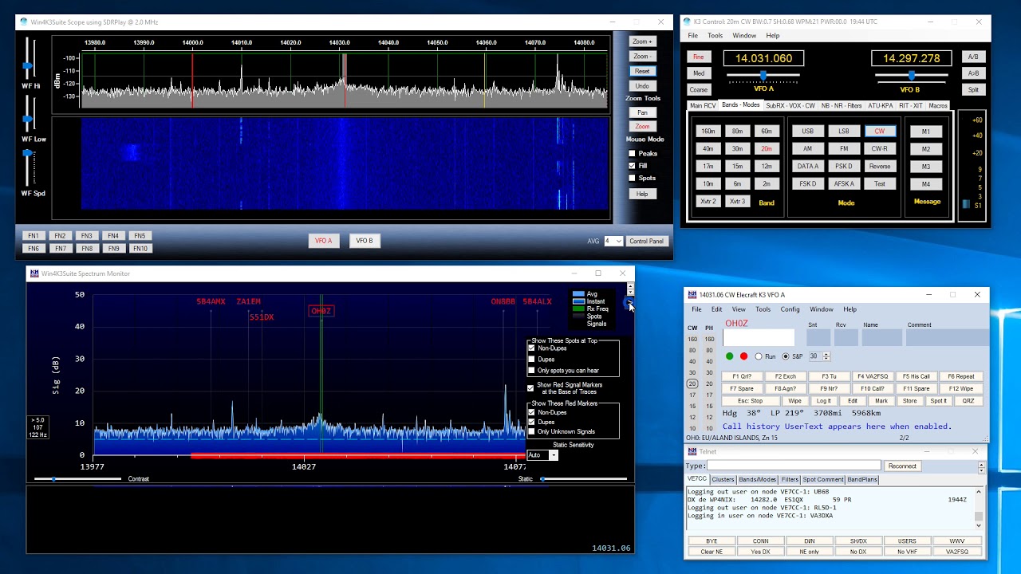Screen dimensions: 1021x574
Task: Check Only spots you can hear
Action: coord(532,371)
